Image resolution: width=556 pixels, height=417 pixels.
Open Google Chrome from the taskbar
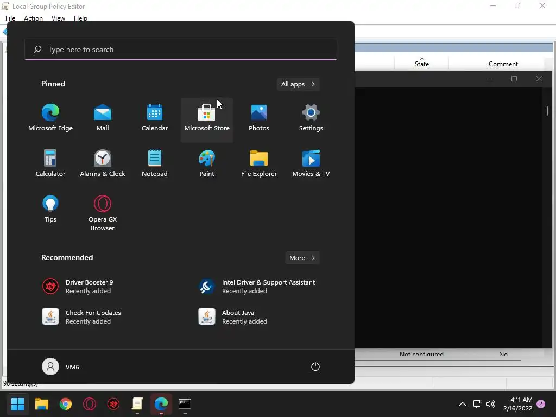tap(66, 404)
